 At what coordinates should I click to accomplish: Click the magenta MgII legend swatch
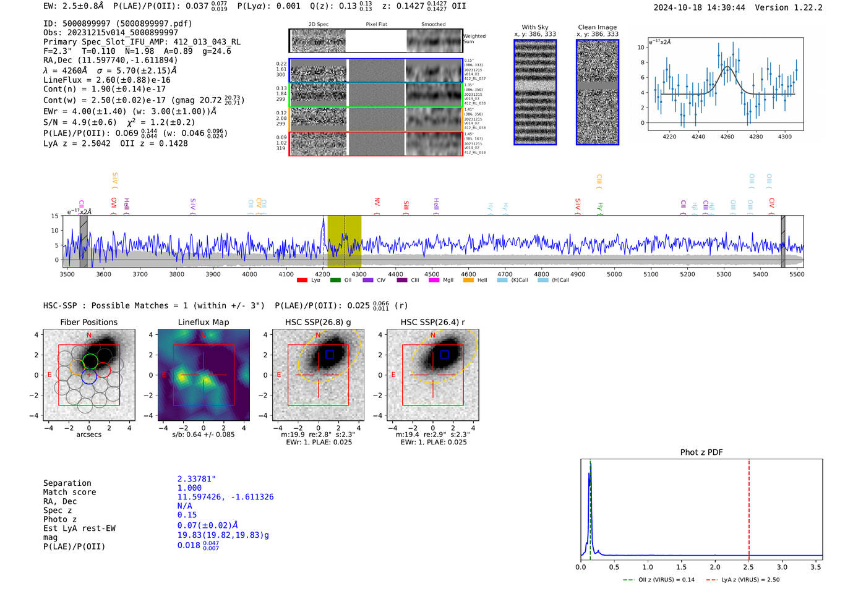pos(434,281)
